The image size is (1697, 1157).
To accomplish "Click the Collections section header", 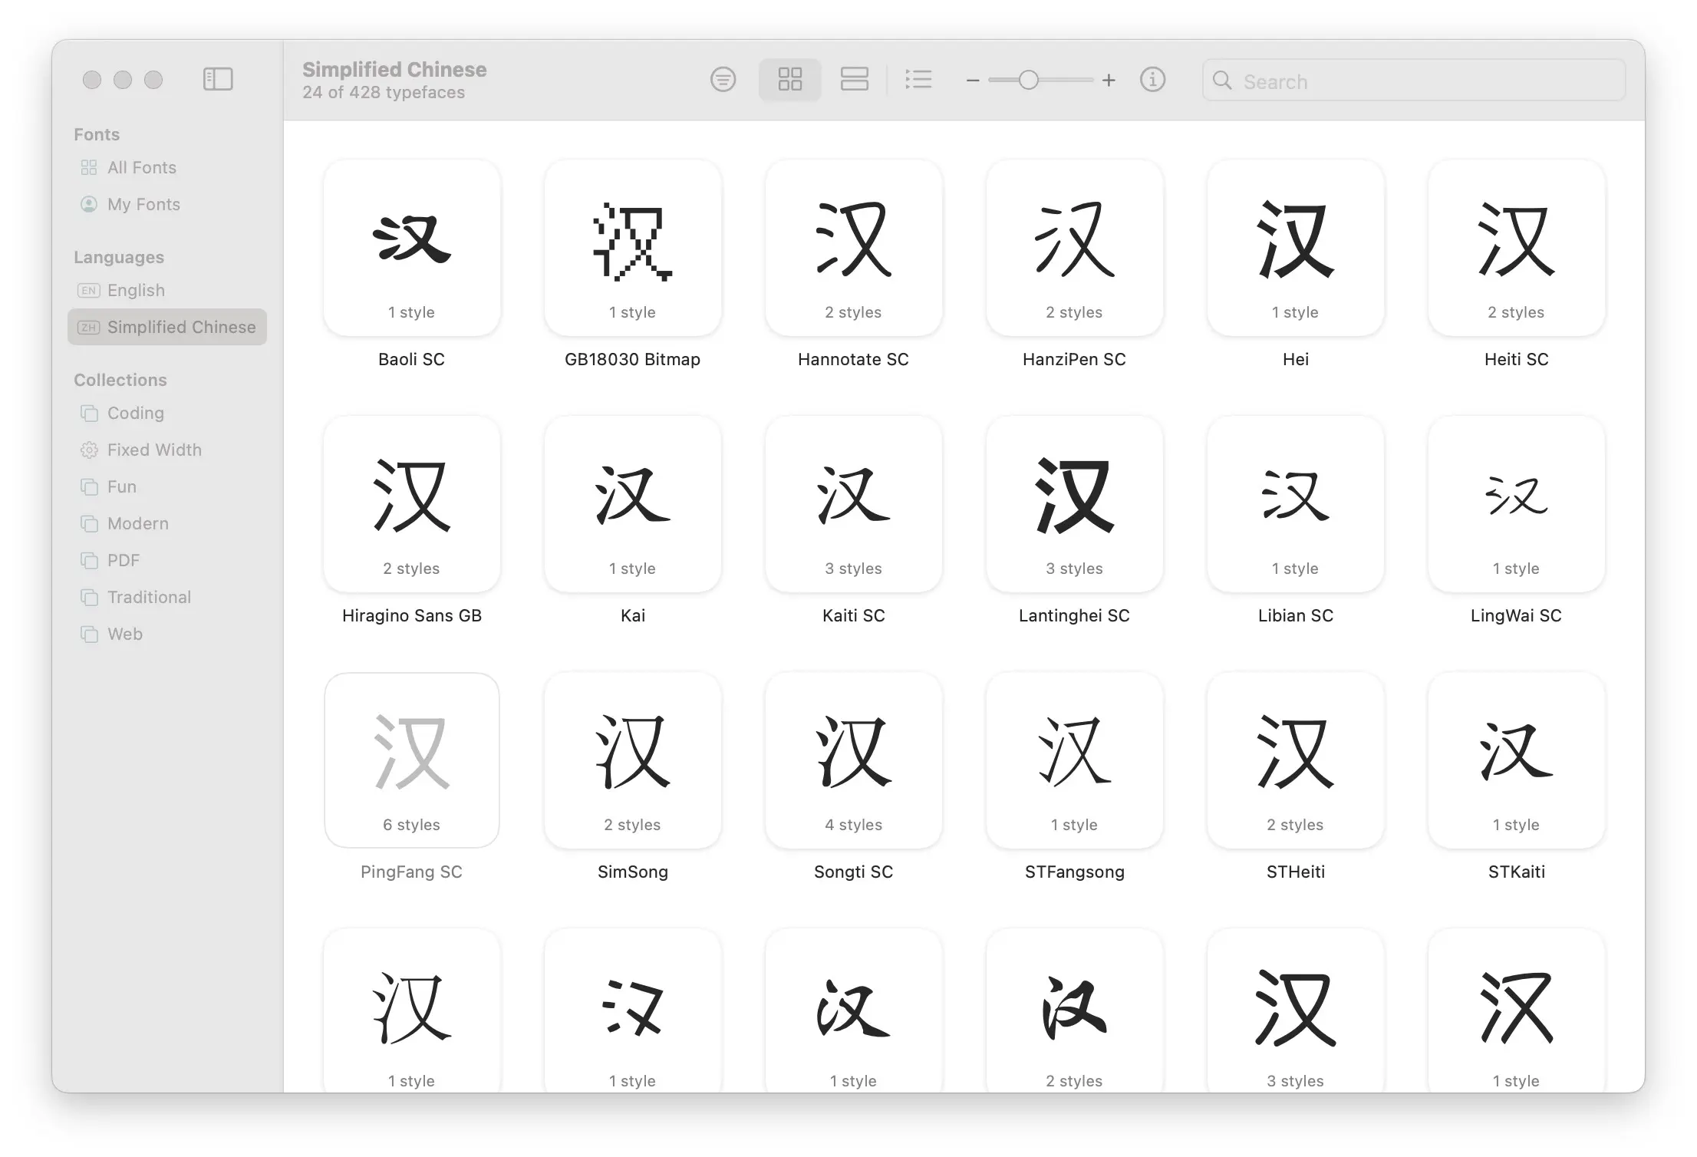I will click(x=120, y=380).
